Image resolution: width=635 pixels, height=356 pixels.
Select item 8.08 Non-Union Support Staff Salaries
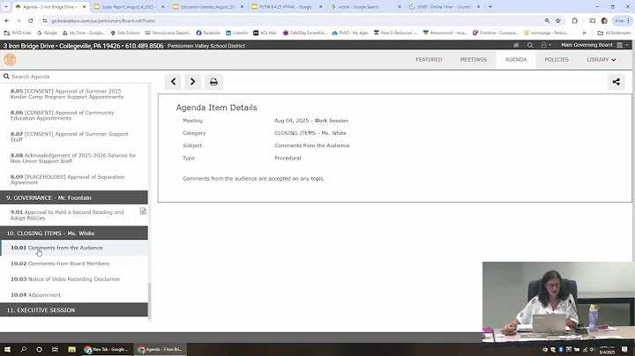click(73, 159)
